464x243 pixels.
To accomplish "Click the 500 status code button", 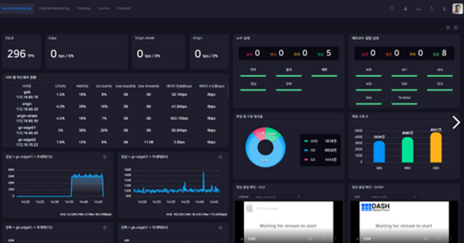I will tap(404, 84).
